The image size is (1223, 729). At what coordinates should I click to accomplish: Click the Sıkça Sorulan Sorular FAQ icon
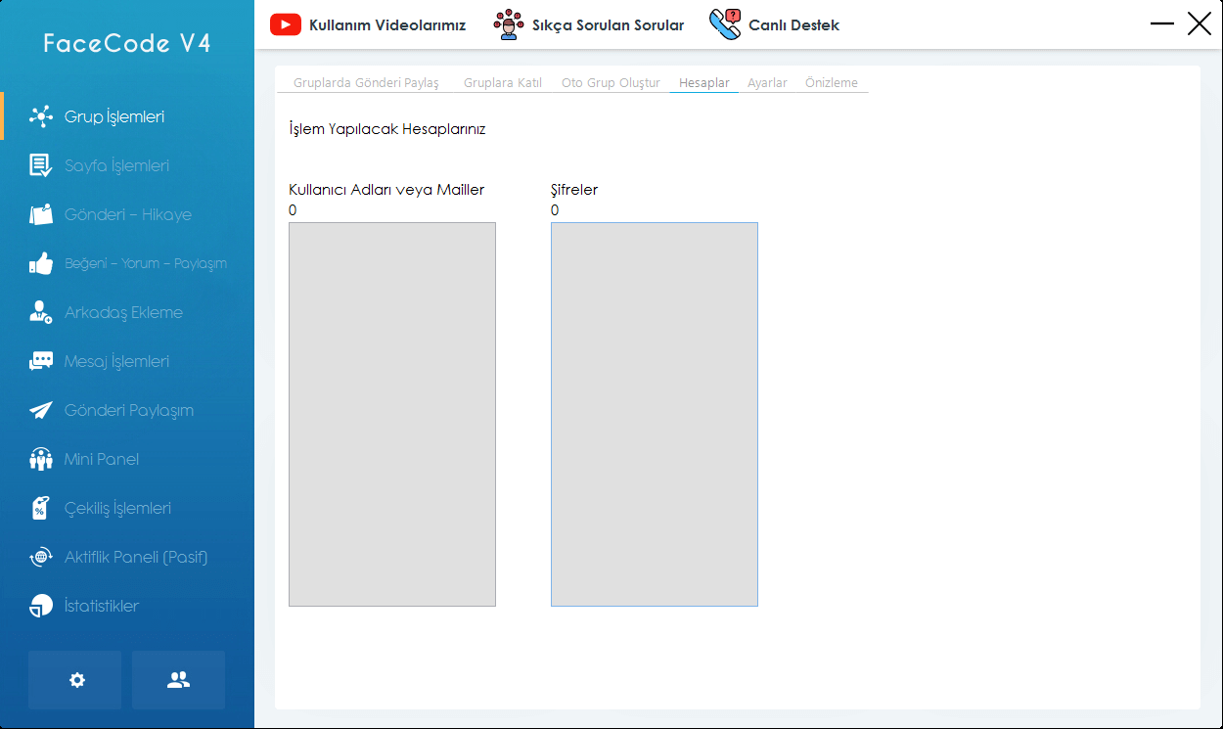509,24
